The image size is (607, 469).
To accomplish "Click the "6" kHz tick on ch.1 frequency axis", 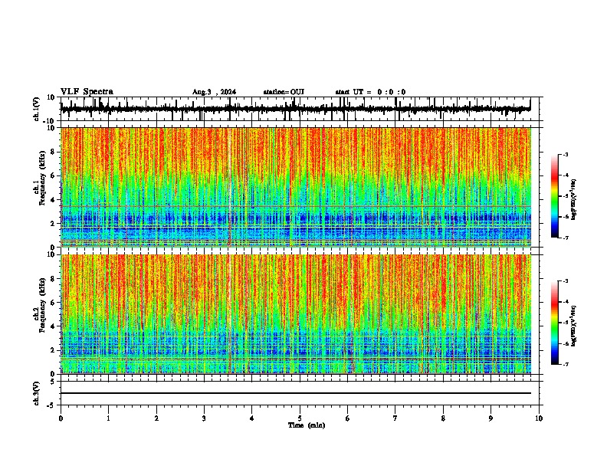I will point(53,175).
